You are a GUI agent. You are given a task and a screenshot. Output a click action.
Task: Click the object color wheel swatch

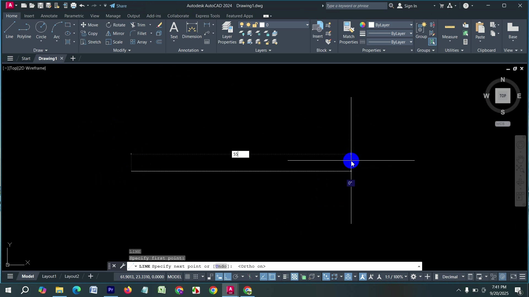pos(363,25)
